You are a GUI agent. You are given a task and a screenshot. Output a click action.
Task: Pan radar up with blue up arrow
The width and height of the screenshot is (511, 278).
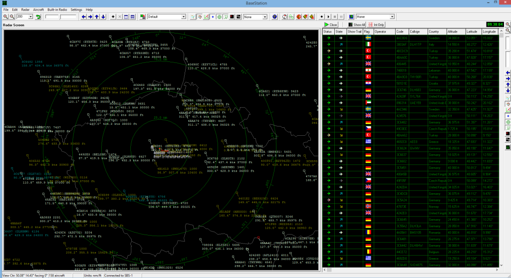97,16
